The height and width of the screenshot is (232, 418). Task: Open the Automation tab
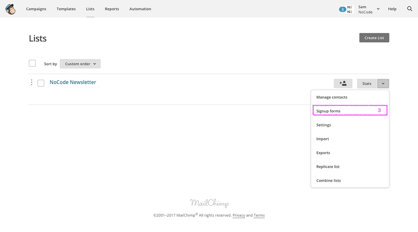coord(140,9)
